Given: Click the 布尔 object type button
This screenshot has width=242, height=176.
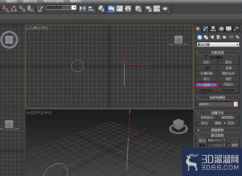Looking at the screenshot, I should click(x=207, y=79).
